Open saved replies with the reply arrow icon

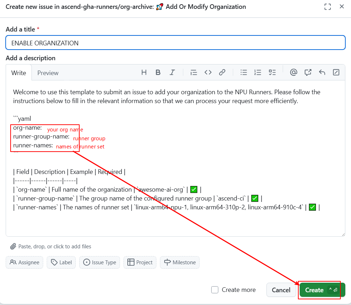coord(322,72)
